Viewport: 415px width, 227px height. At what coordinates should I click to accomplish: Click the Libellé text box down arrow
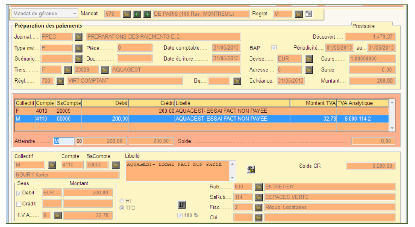pos(232,178)
